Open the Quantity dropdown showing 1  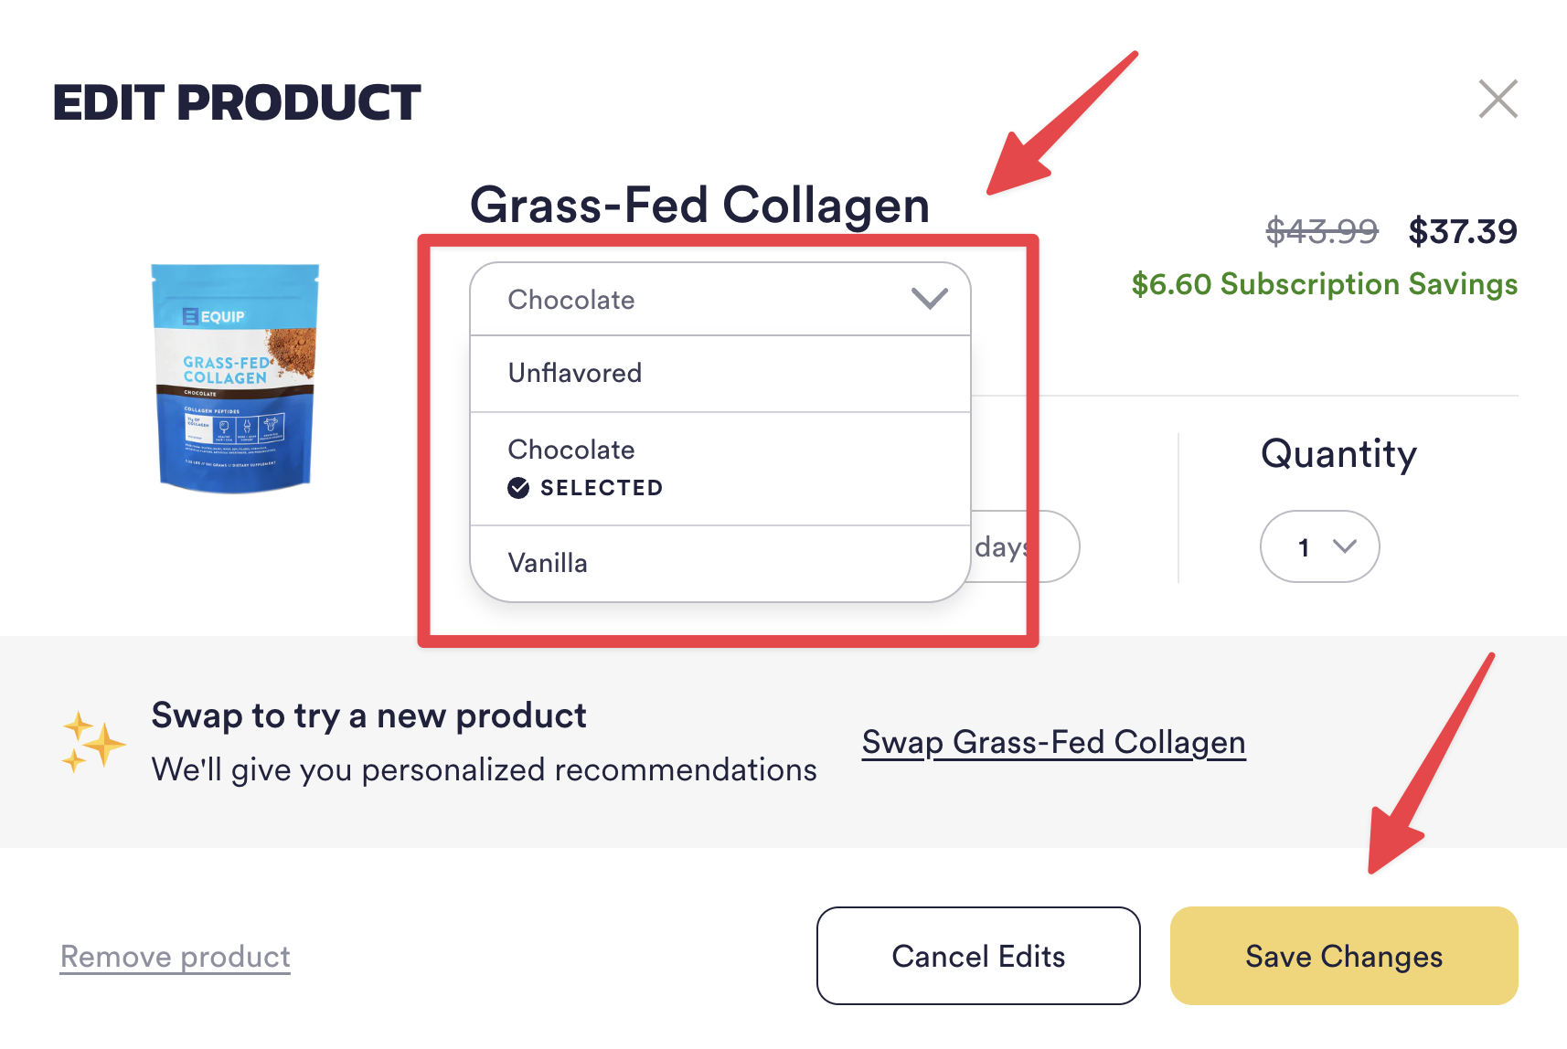1319,546
